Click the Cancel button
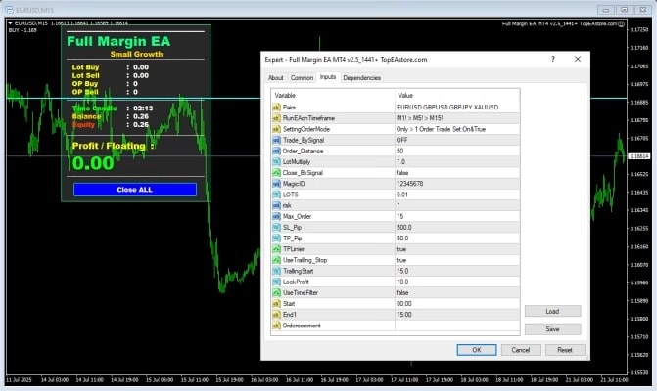 pos(521,350)
